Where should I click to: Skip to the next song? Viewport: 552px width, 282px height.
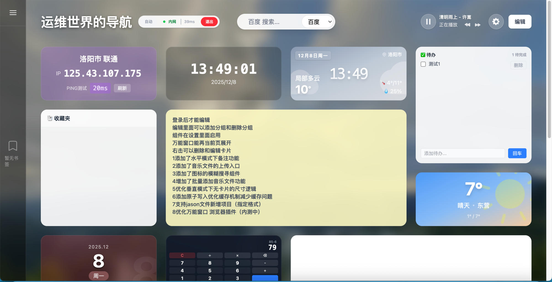pos(477,25)
